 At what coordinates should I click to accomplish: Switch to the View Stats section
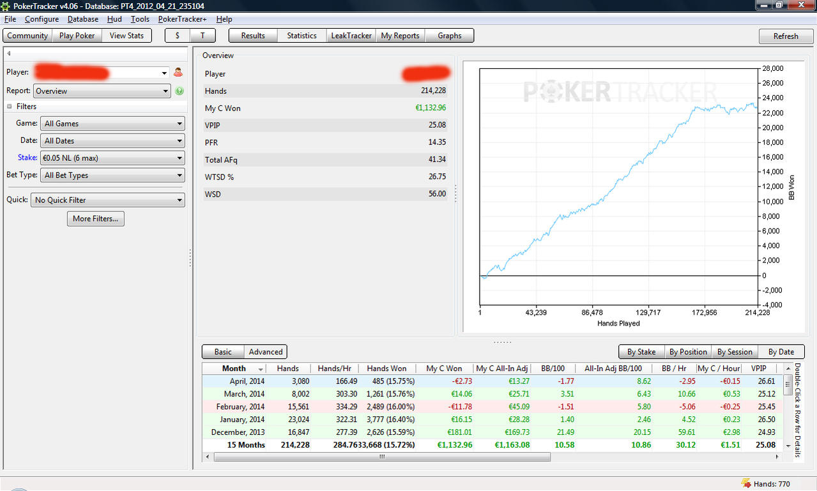(126, 36)
